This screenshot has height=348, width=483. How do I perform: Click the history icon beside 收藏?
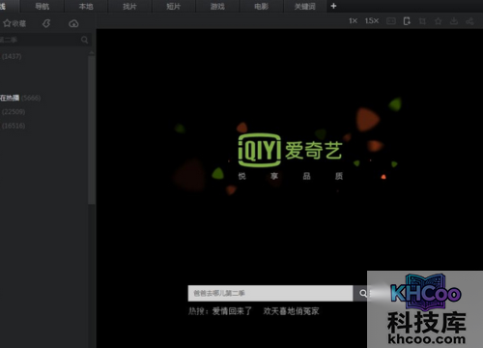(46, 23)
